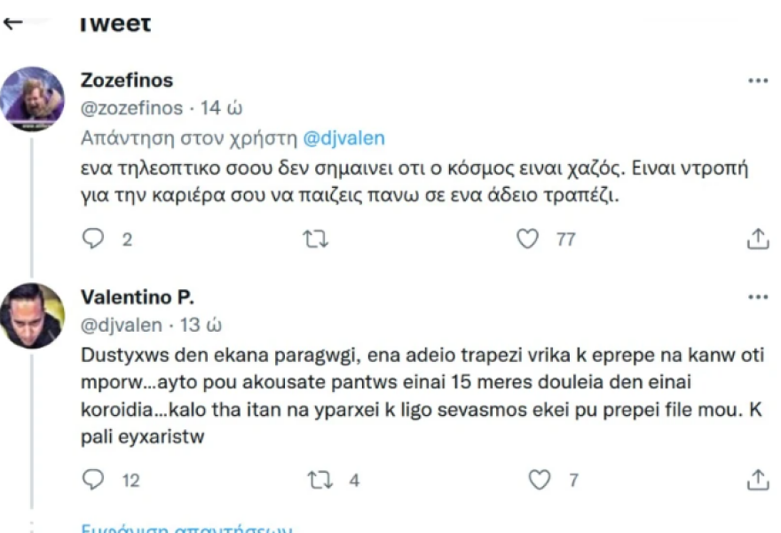Open the reply icon on Zozefinos' tweet
This screenshot has width=781, height=533.
pyautogui.click(x=92, y=238)
